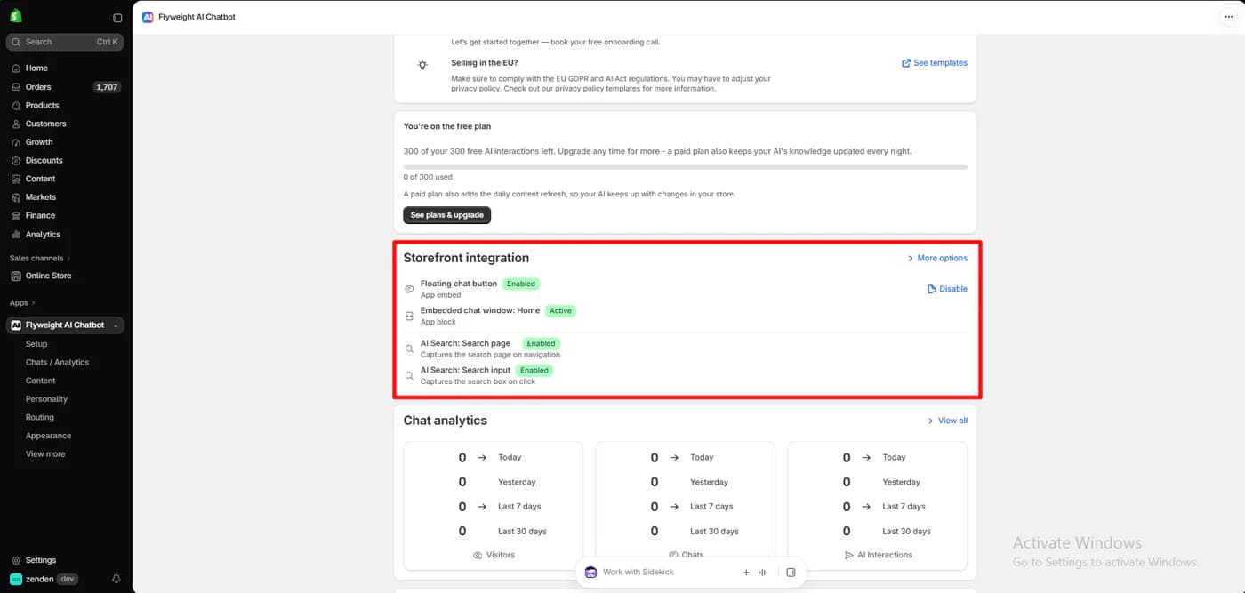Click the sidebar Search field
This screenshot has height=593, width=1245.
65,42
